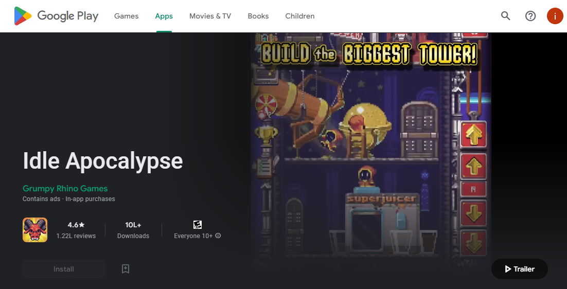Add to wishlist with bookmark icon
Image resolution: width=567 pixels, height=289 pixels.
tap(126, 269)
